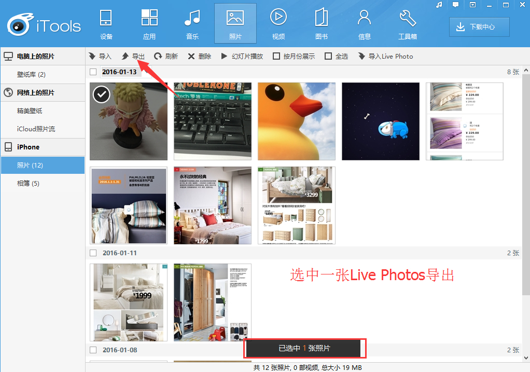Click scrollbar down arrow

[526, 358]
